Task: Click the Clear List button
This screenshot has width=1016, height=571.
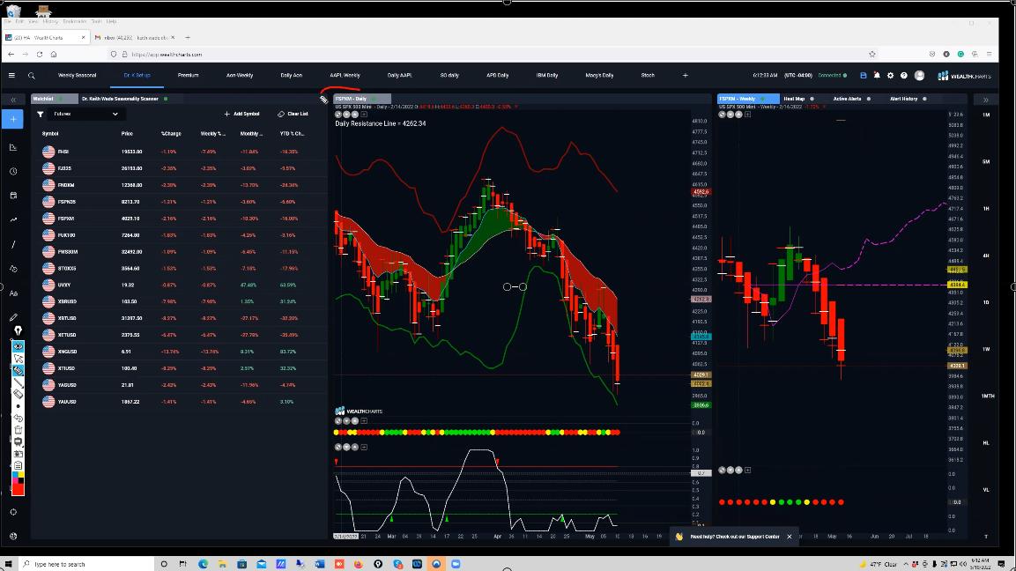Action: click(293, 114)
